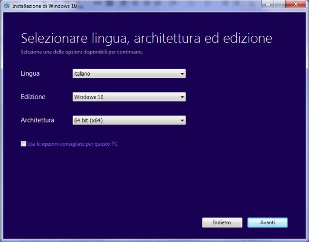Click the Edizione label text
This screenshot has width=309, height=242.
point(33,97)
